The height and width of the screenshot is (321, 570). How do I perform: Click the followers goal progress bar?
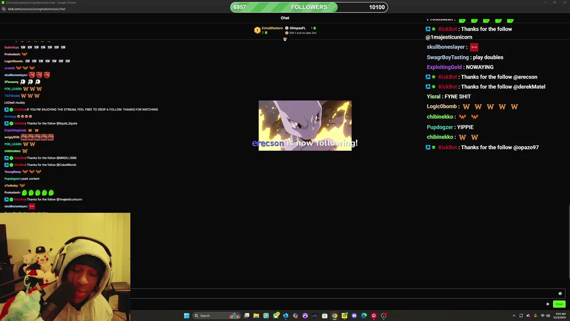[x=309, y=7]
